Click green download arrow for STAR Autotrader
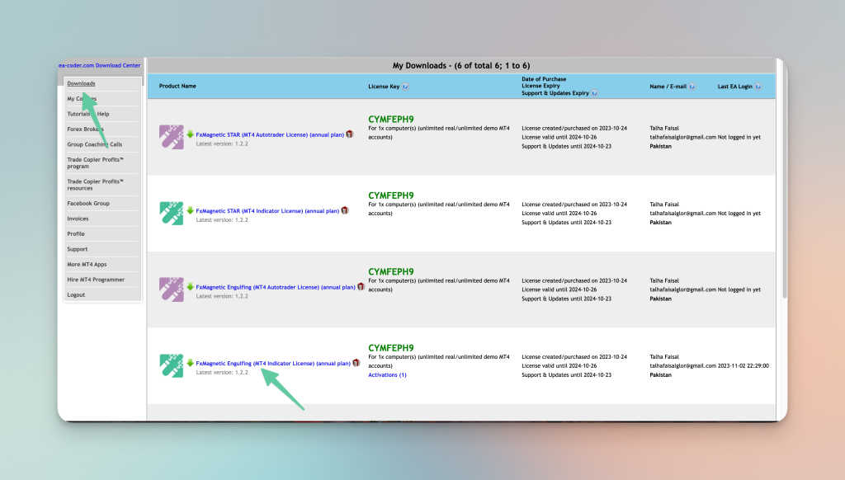This screenshot has height=480, width=845. click(191, 134)
